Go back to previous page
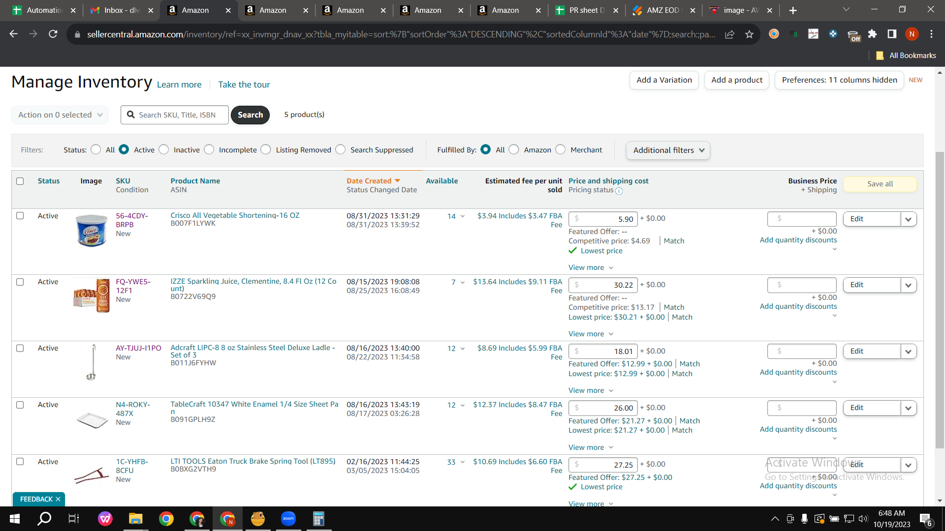Viewport: 945px width, 531px height. 14,34
